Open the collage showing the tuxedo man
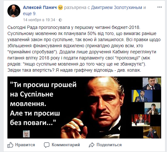This screenshot has height=152, width=167. [84, 107]
